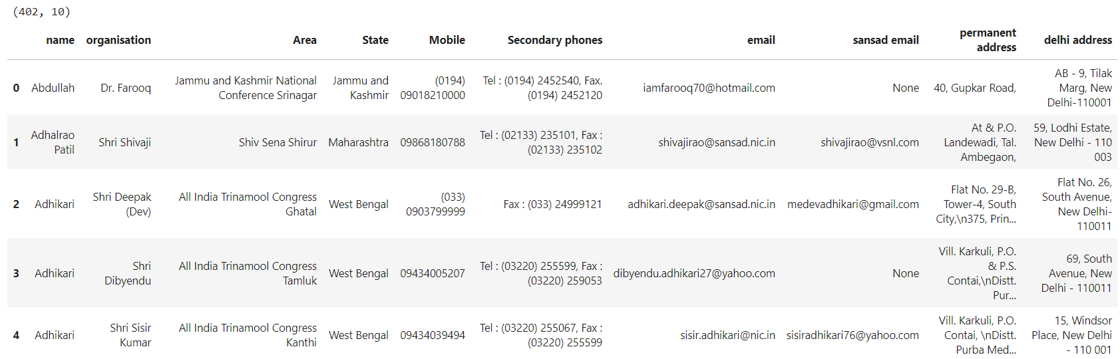Click the medevadhikari@gmail.com cell
The width and height of the screenshot is (1120, 359).
tap(853, 204)
